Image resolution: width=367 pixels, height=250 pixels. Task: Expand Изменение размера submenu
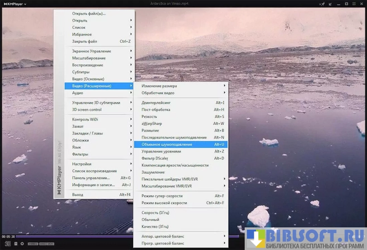pos(159,86)
